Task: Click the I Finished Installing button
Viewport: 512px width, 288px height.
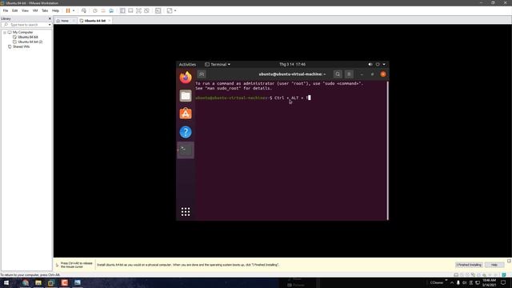Action: (x=469, y=265)
